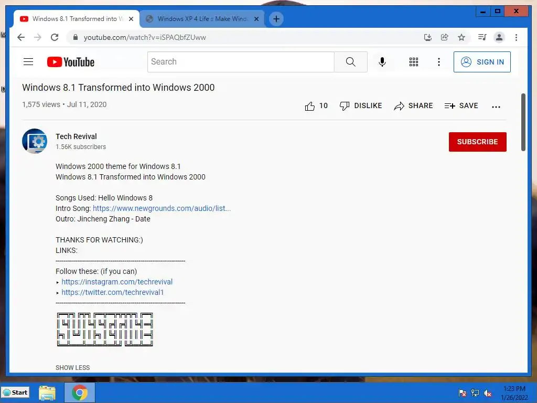Open the instagram.com/techrevival link

click(x=117, y=282)
